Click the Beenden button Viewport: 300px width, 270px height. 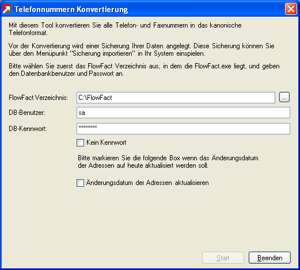point(269,258)
